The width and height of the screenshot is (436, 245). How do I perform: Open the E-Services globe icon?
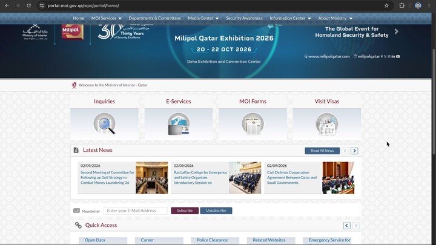coord(179,123)
